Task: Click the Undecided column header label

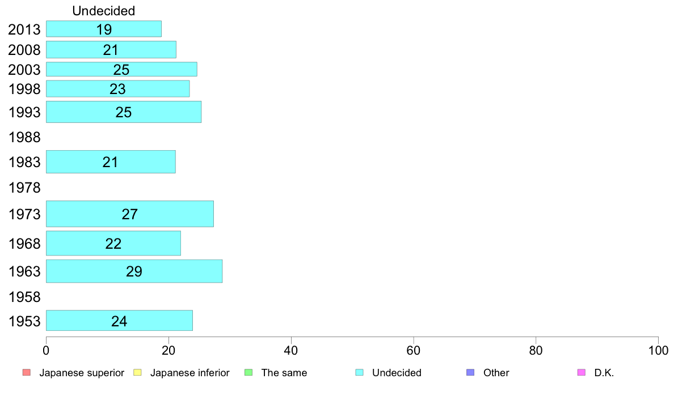Action: tap(104, 11)
